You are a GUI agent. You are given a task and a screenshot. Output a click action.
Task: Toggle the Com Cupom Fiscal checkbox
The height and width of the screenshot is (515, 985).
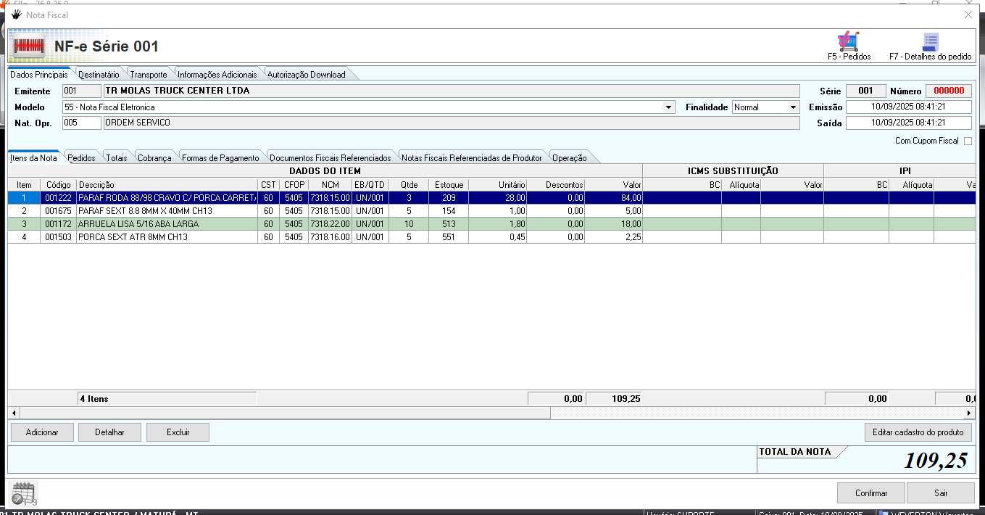[x=968, y=141]
